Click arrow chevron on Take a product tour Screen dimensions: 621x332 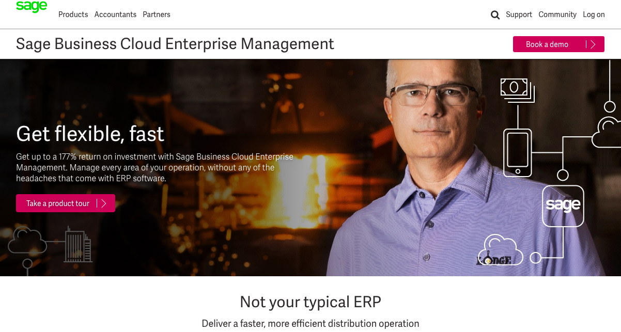tap(104, 203)
